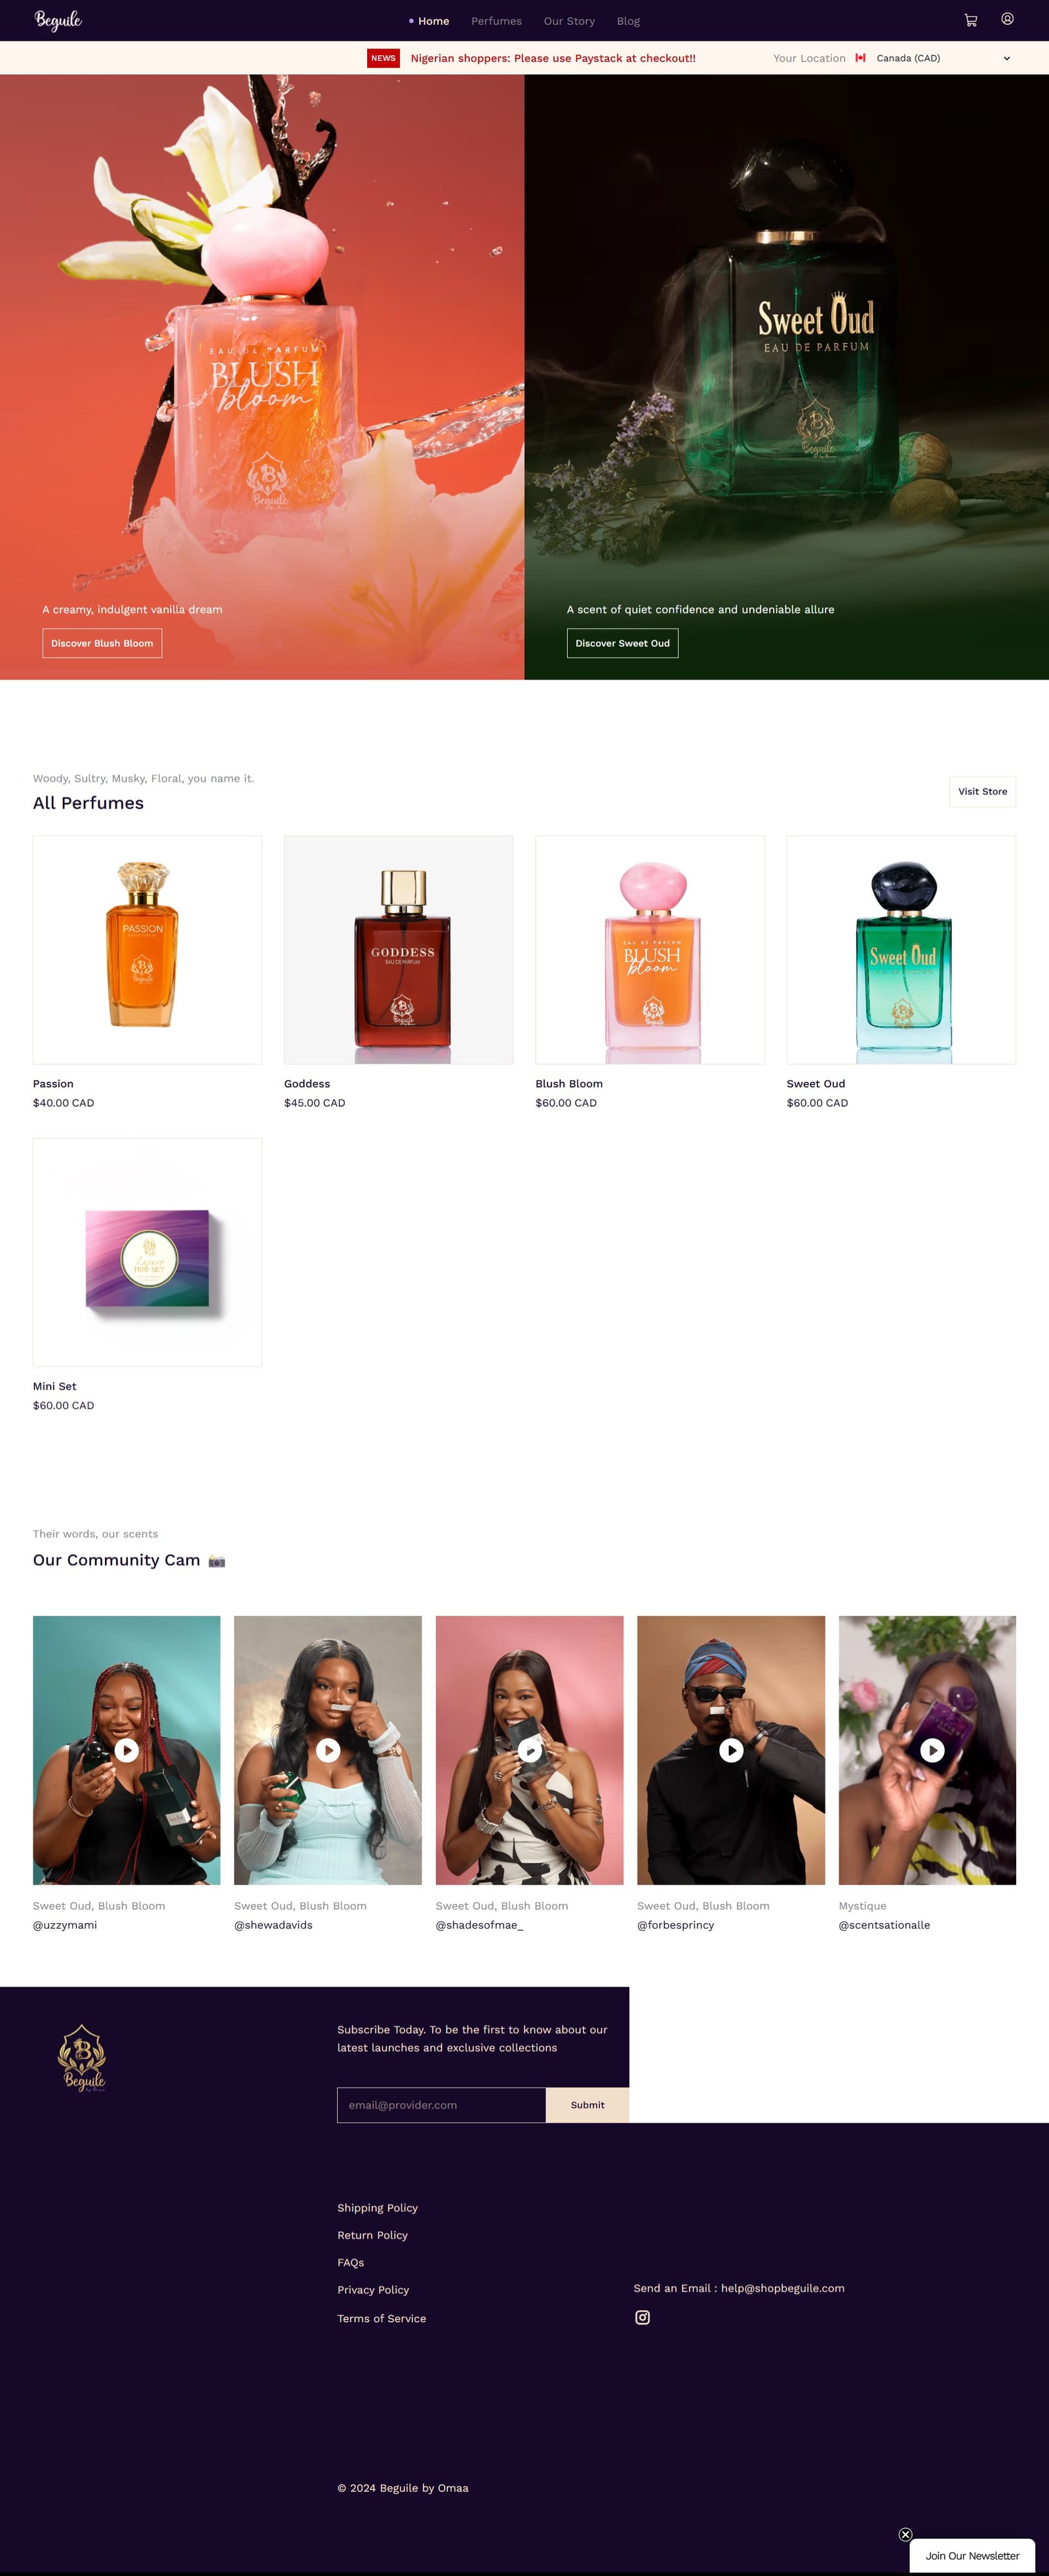Open the Our Story menu item
Image resolution: width=1049 pixels, height=2576 pixels.
click(570, 21)
